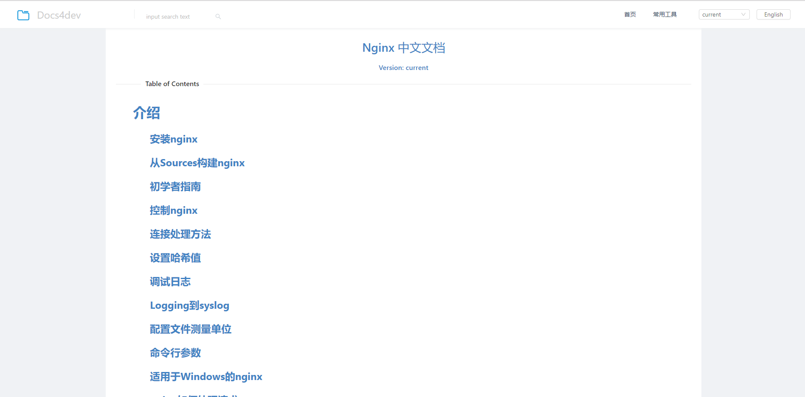Open the 命令行参数 page

175,353
